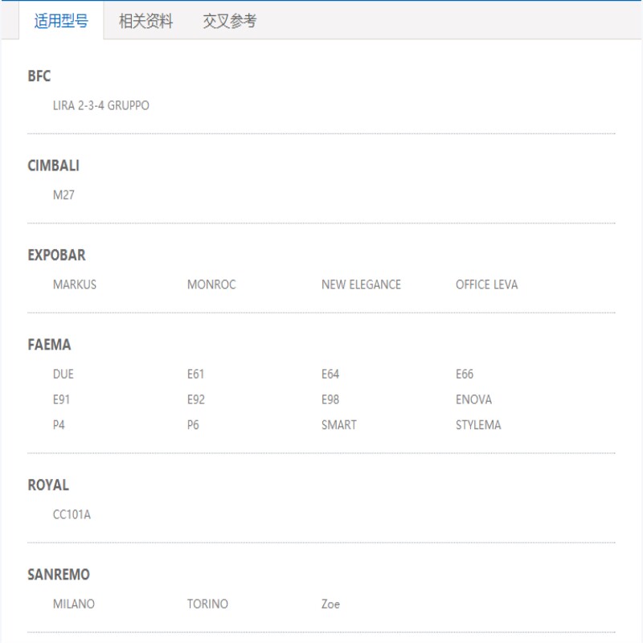Image resolution: width=643 pixels, height=643 pixels.
Task: Select the CIMBALI brand heading
Action: point(53,166)
